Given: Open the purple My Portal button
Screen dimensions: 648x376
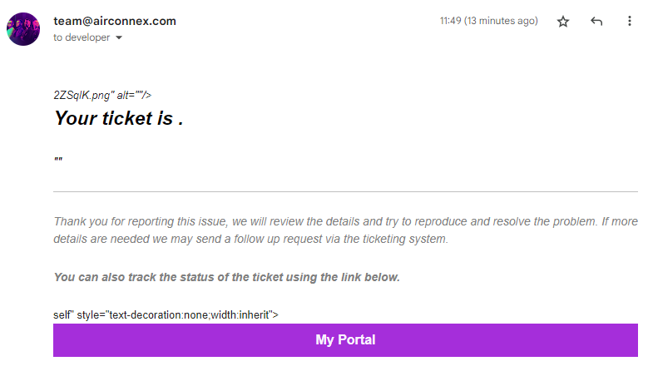Looking at the screenshot, I should 345,340.
